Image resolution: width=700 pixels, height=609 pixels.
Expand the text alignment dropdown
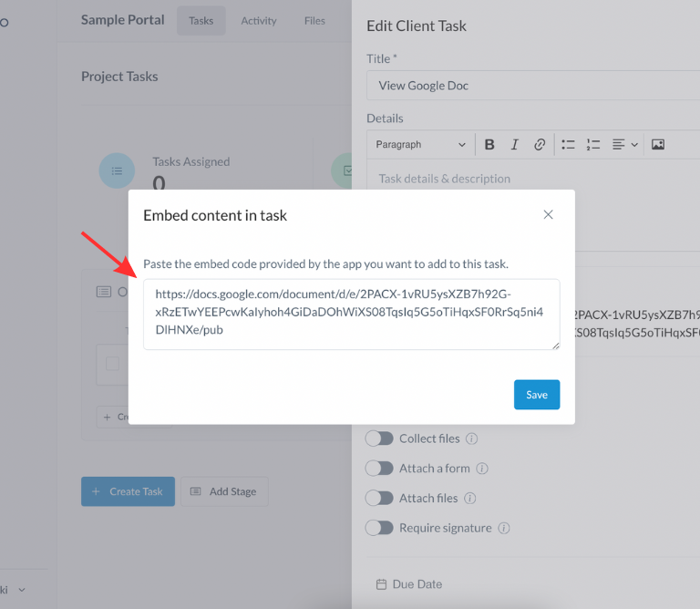(625, 144)
